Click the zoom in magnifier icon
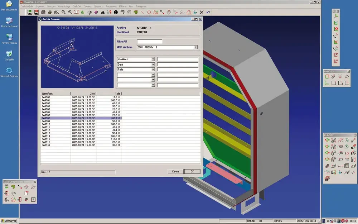The width and height of the screenshot is (358, 224). [70, 12]
